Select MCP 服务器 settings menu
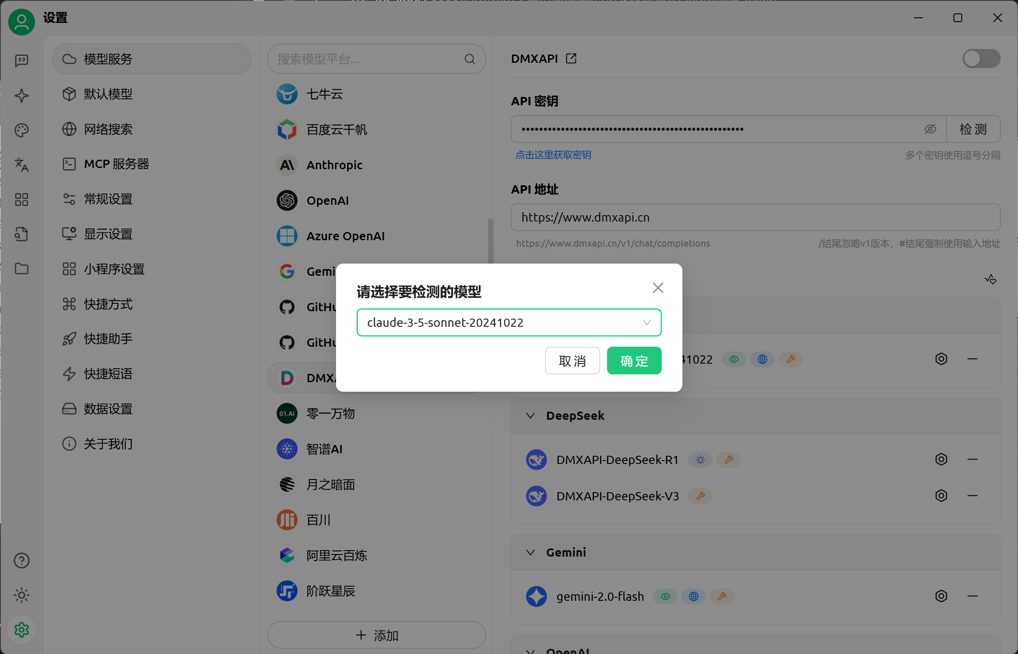1018x654 pixels. [152, 164]
